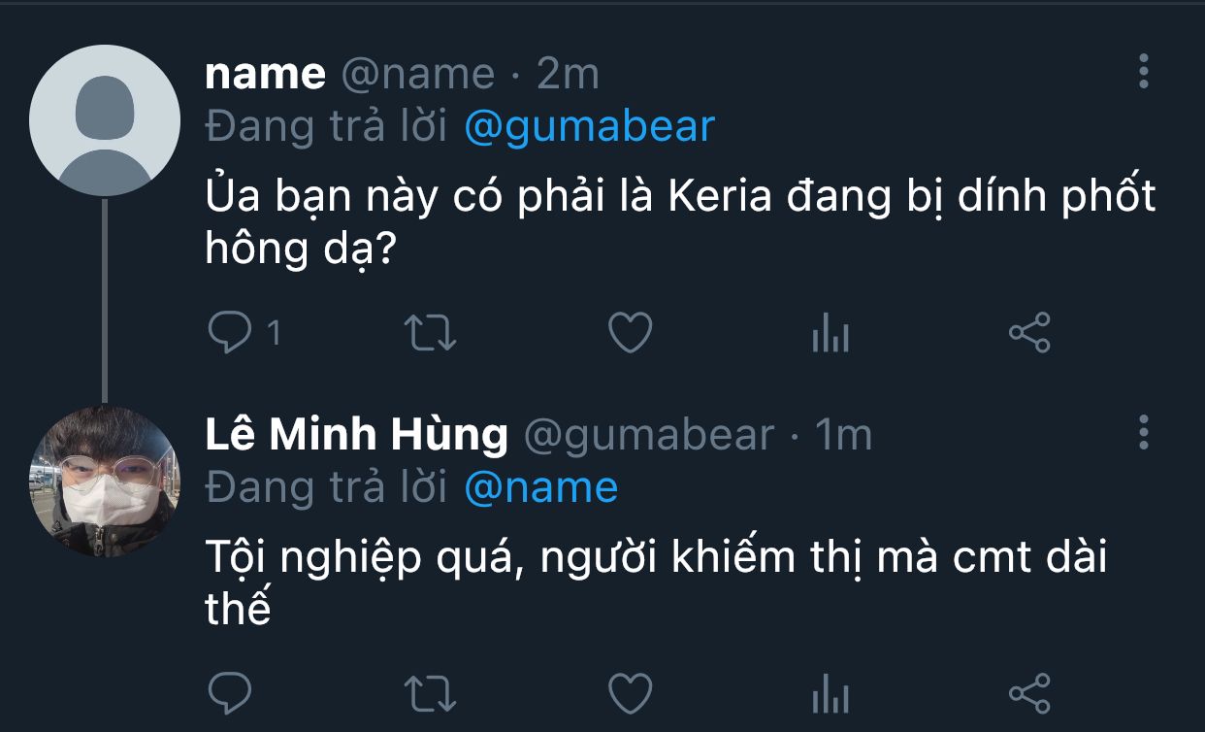The width and height of the screenshot is (1205, 732).
Task: Open the Lê Minh Hùng display name
Action: [357, 435]
